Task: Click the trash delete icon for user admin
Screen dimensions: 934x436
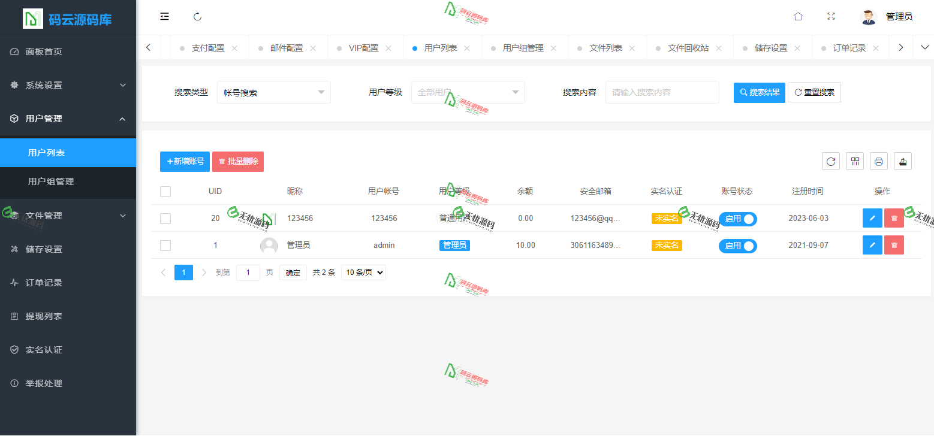Action: point(894,245)
